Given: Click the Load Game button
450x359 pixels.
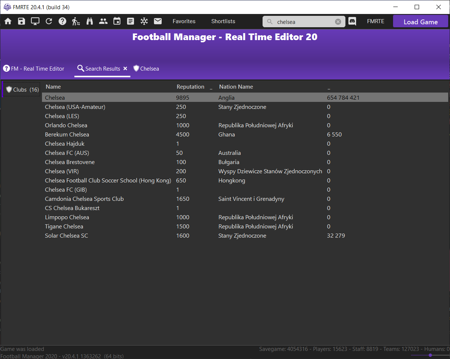Looking at the screenshot, I should click(421, 21).
